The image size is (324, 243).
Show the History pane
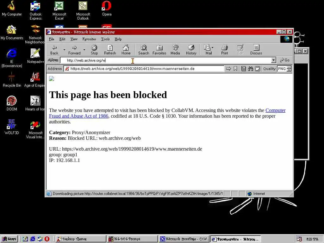coord(191,50)
